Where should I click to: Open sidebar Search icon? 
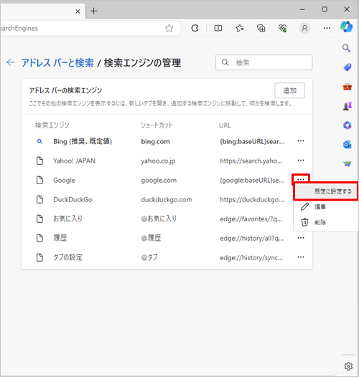(x=347, y=48)
